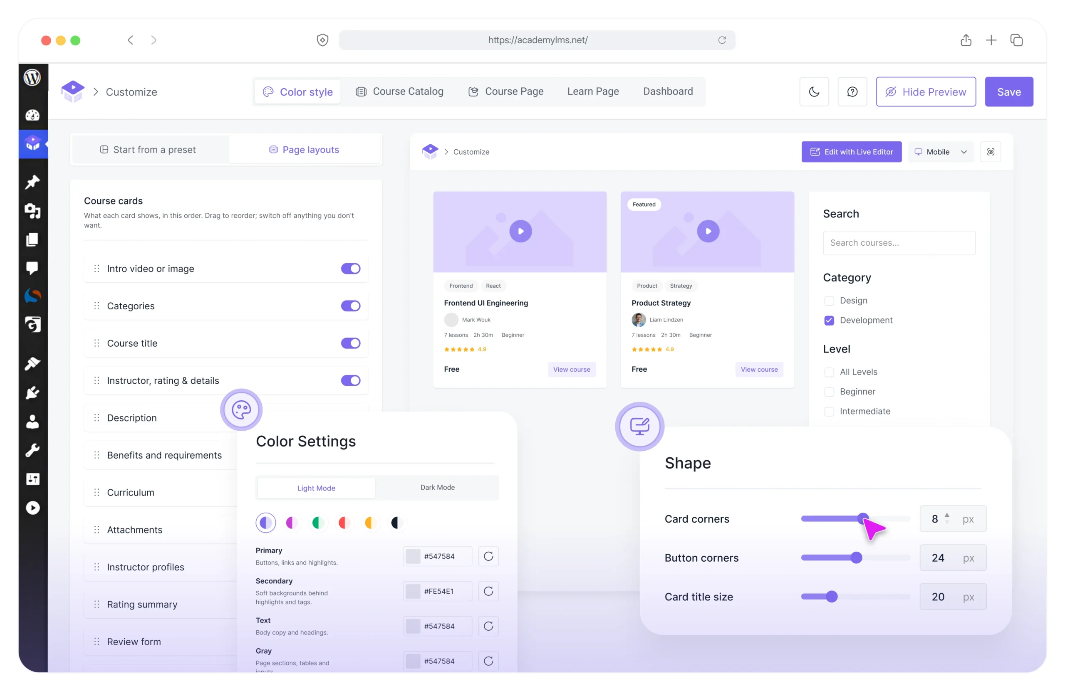Click the Search courses input field
Screen dimensions: 1065x691
tap(899, 243)
